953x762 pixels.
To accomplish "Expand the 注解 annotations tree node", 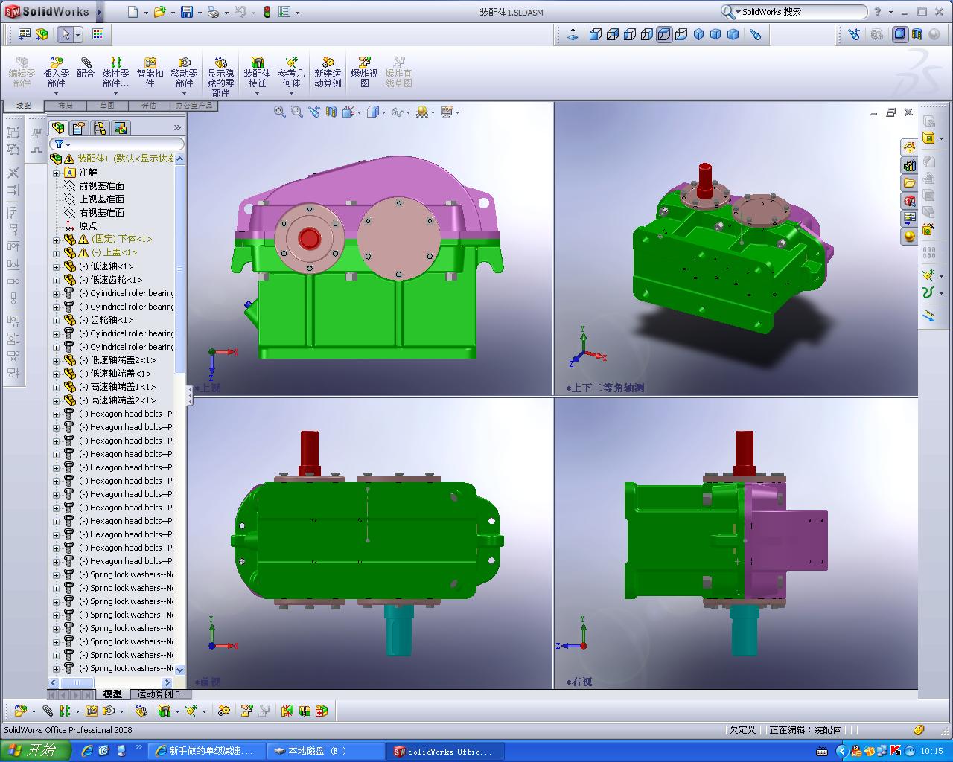I will coord(56,173).
